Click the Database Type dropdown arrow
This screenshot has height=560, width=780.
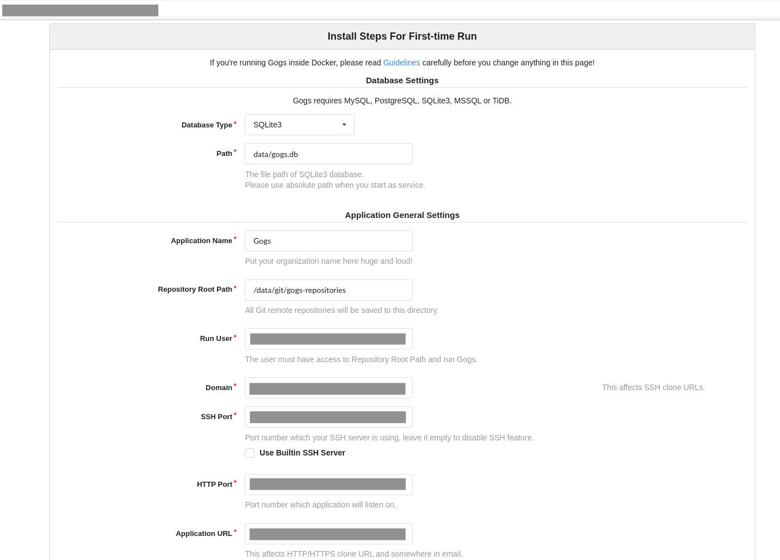(x=344, y=125)
